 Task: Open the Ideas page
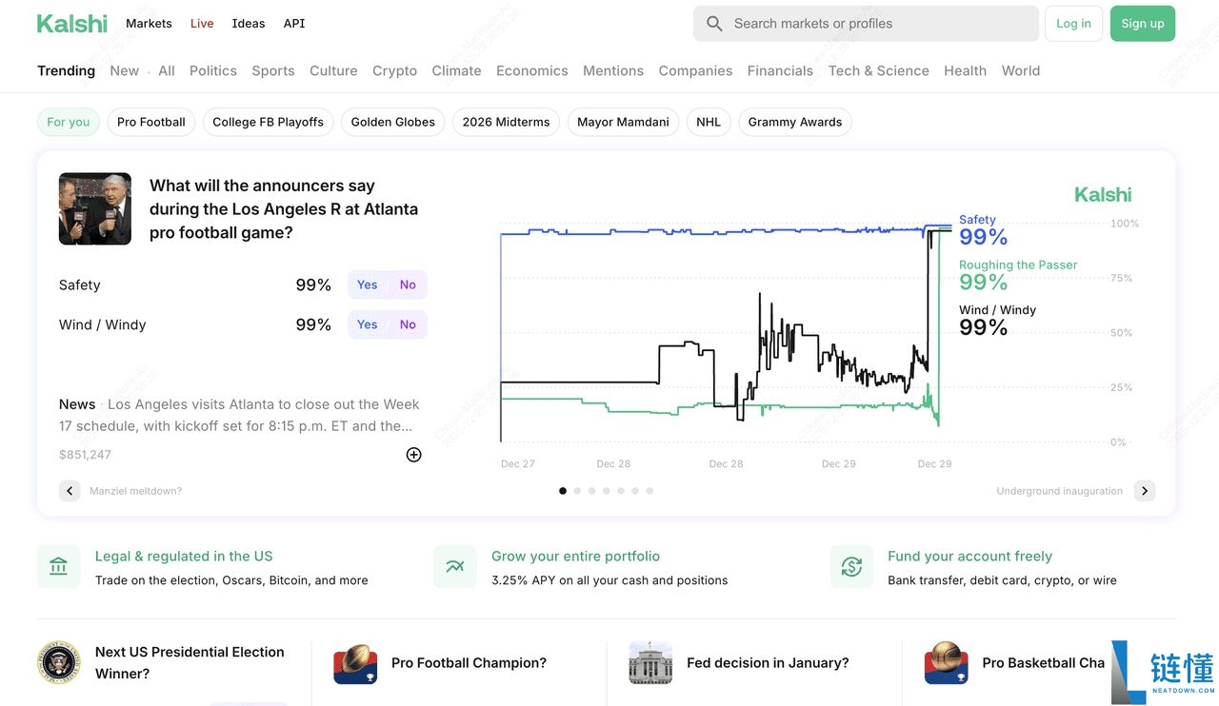(249, 24)
